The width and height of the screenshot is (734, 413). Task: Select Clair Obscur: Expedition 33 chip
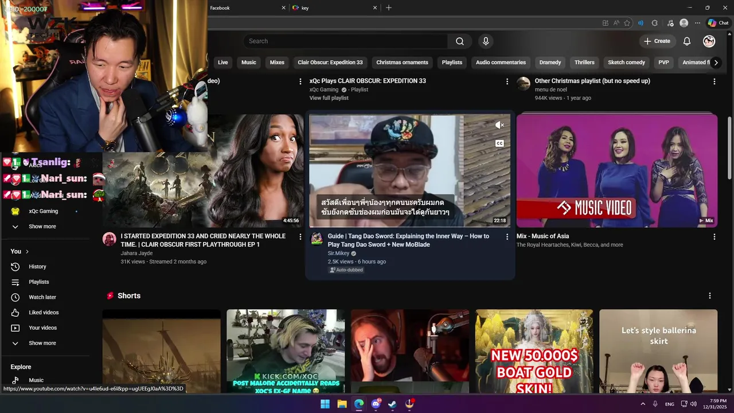click(x=330, y=63)
